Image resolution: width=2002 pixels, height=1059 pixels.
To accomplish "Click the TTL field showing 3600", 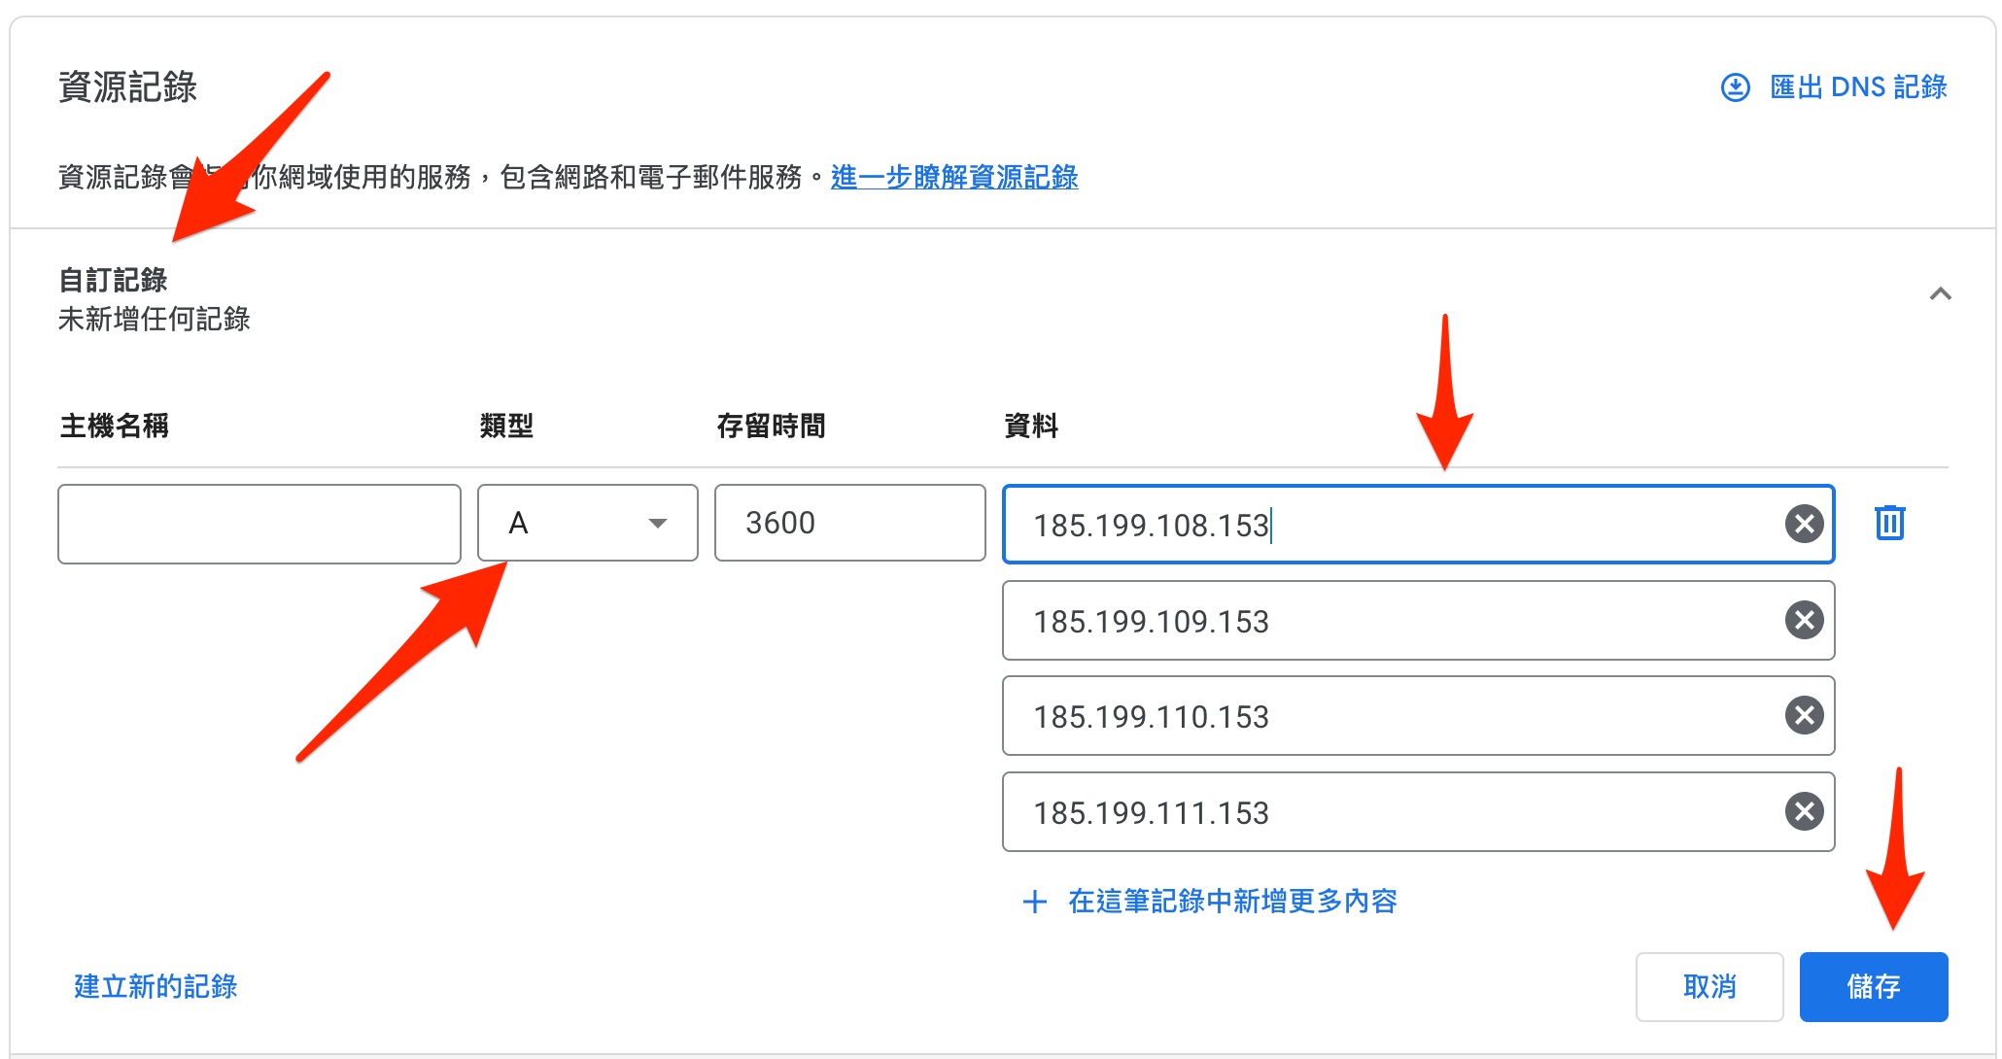I will 849,523.
